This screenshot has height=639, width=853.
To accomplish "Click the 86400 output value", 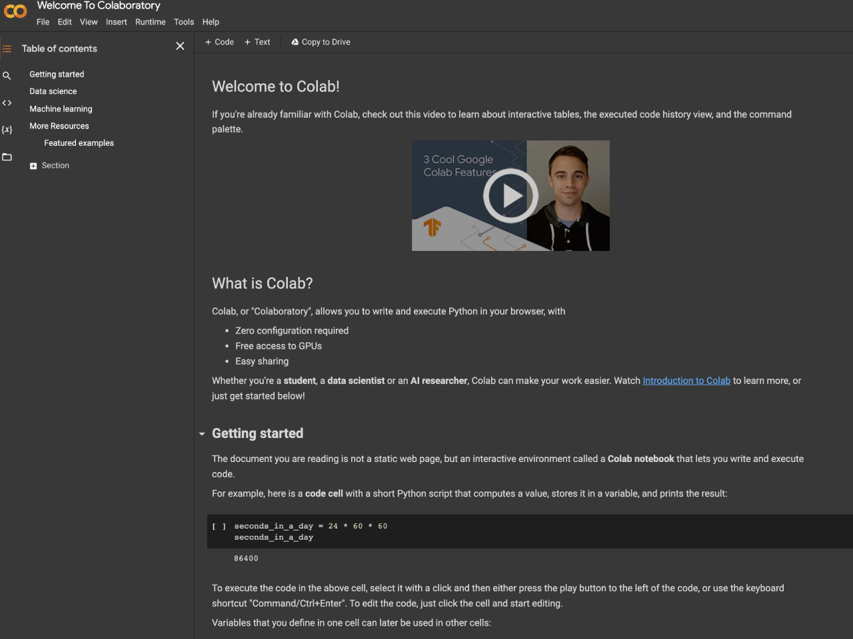I will [x=246, y=558].
